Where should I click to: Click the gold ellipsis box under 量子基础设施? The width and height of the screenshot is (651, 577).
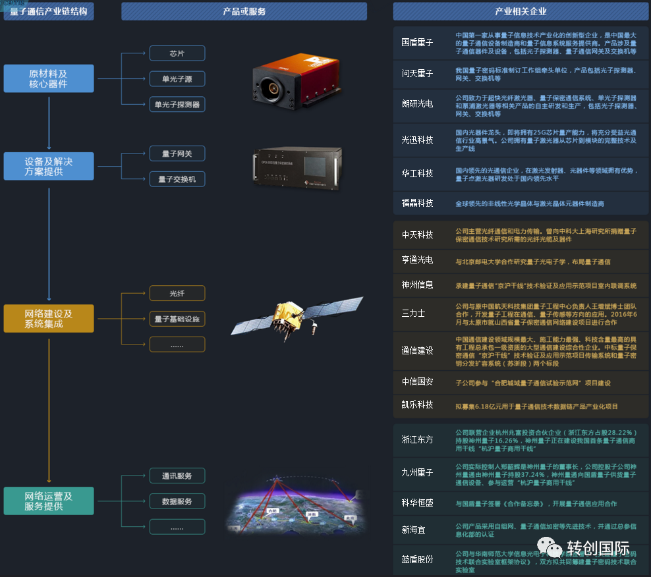tap(177, 344)
